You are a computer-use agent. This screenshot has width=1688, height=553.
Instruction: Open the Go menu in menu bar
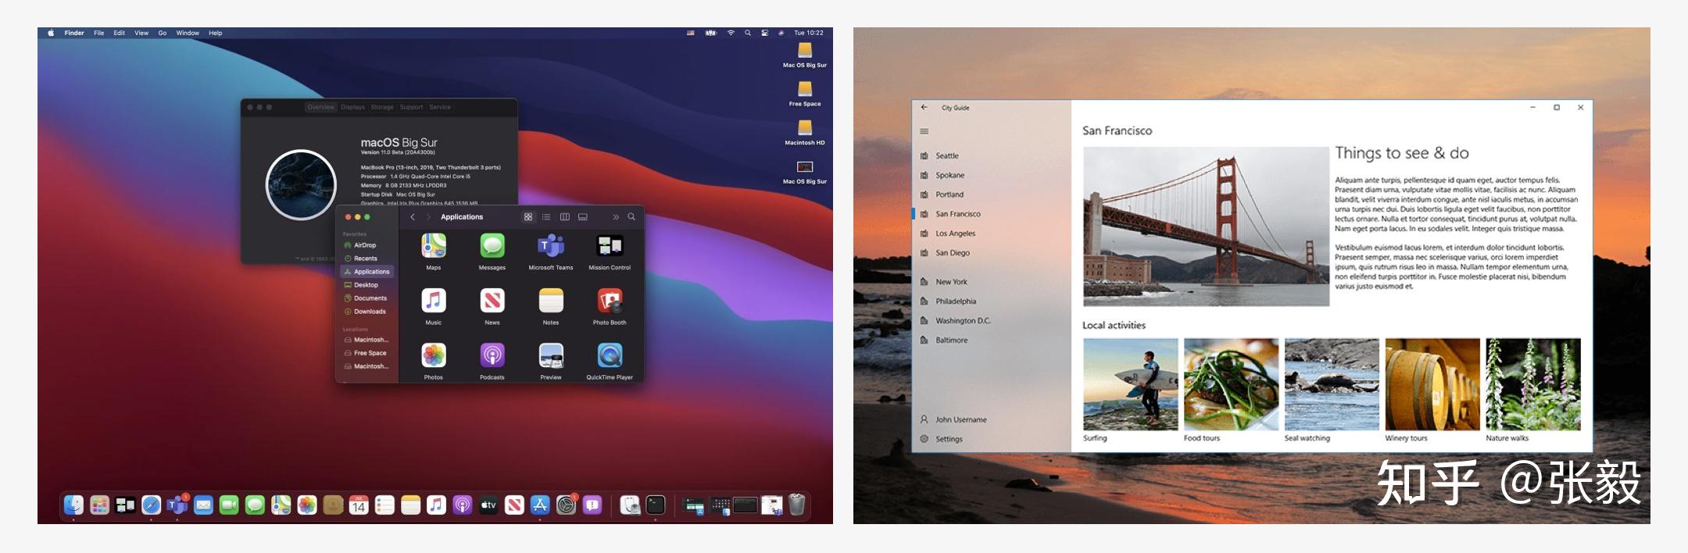pos(163,33)
